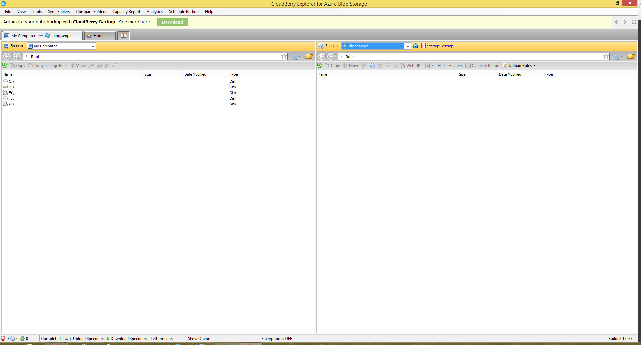Click Show Queue in the status bar

coord(199,339)
